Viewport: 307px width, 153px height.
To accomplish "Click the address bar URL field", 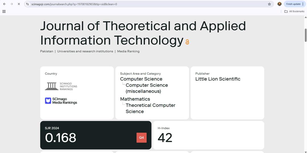I will click(142, 4).
